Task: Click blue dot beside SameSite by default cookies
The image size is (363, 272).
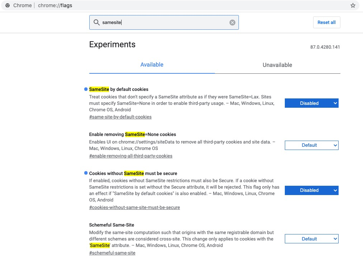Action: 86,89
